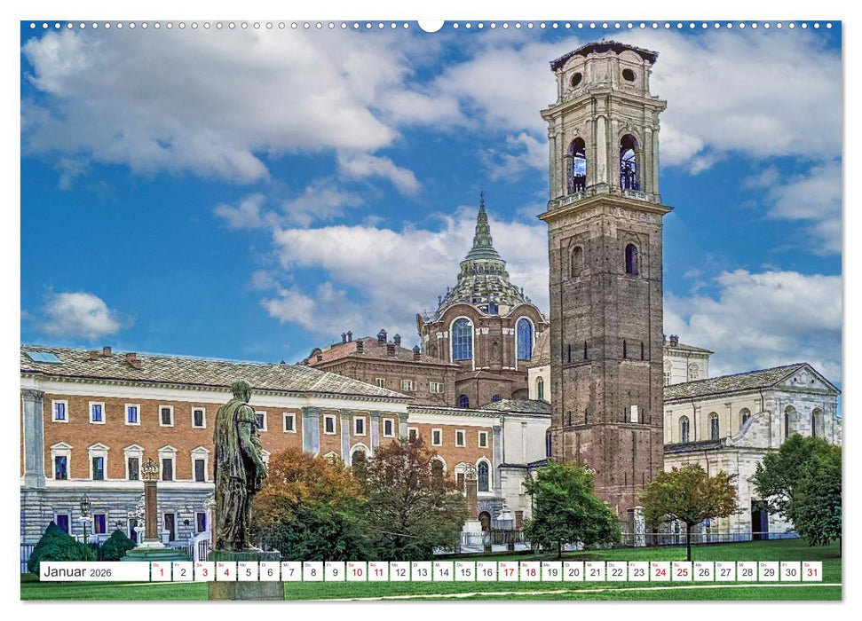Select midweek date 15
The image size is (862, 621).
point(465,574)
